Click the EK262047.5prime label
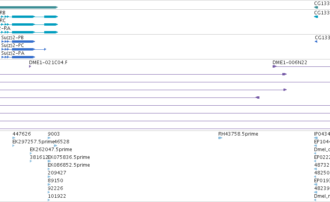The width and height of the screenshot is (330, 202). [x=51, y=150]
